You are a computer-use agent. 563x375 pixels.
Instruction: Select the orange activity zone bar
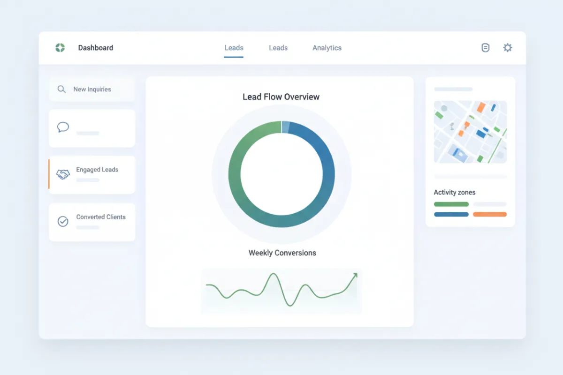(x=490, y=214)
